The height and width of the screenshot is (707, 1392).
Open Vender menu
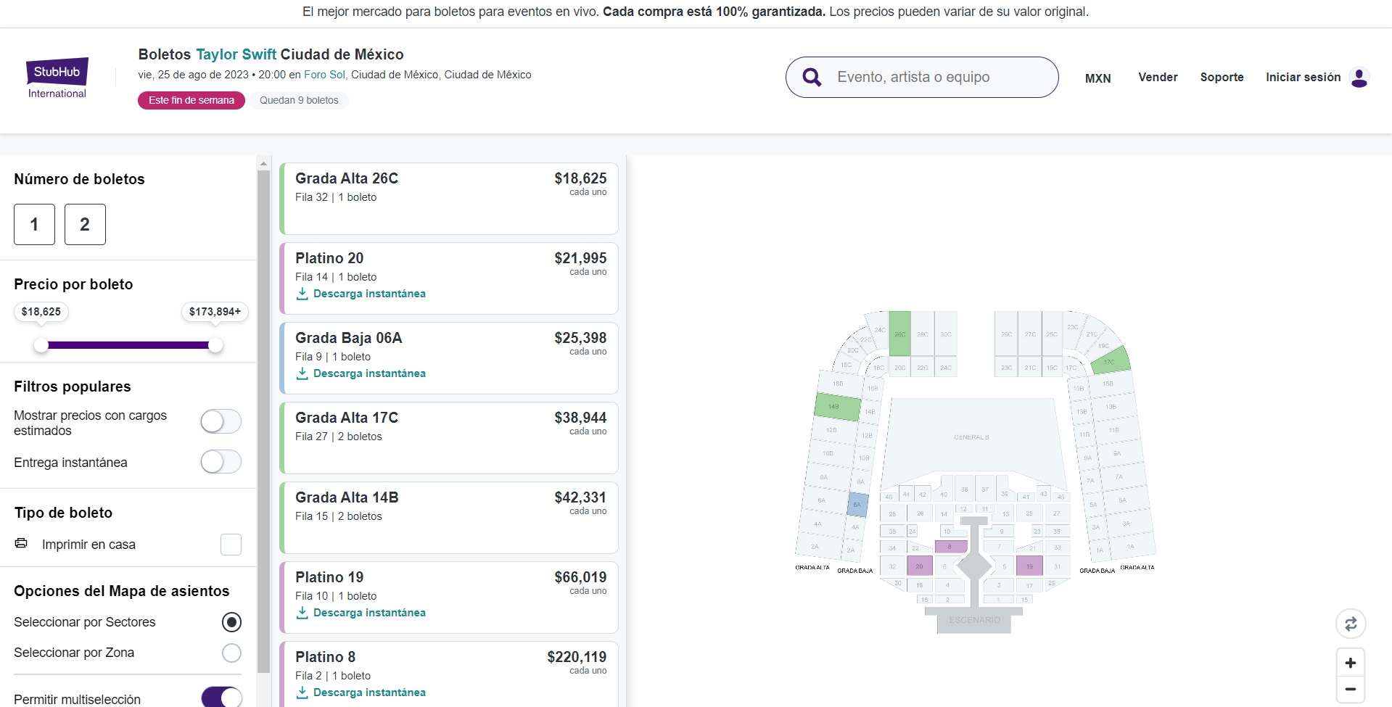(x=1158, y=77)
